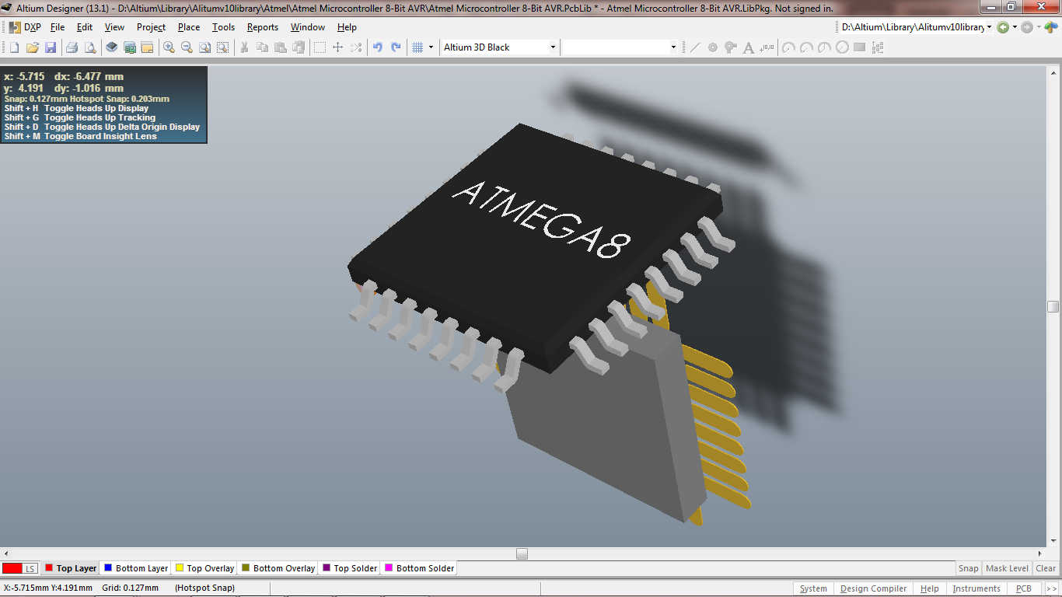Place pad tool
This screenshot has height=597, width=1062.
[x=713, y=47]
